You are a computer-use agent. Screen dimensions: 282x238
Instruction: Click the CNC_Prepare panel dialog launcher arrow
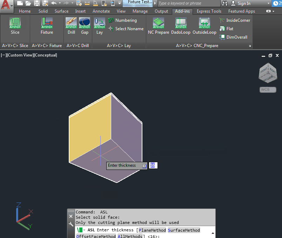tap(250, 46)
